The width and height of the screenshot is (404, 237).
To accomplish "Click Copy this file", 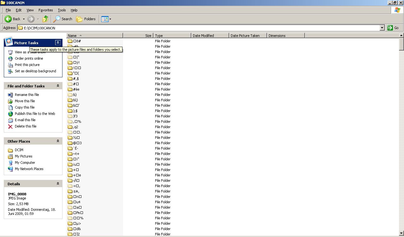I will (25, 107).
